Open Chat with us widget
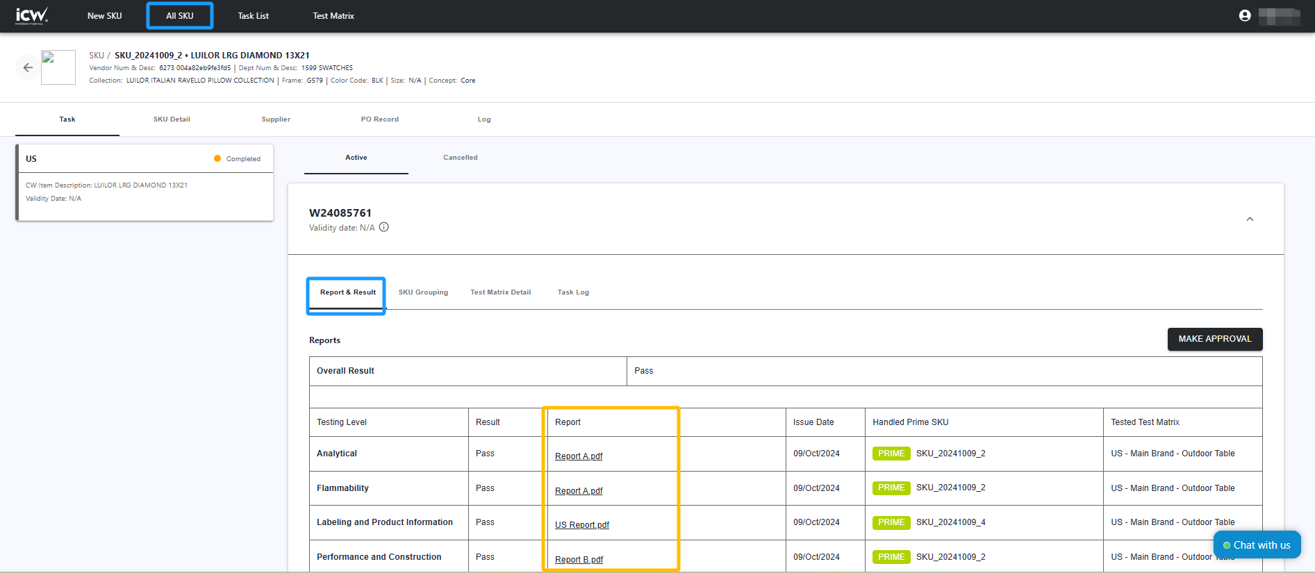The image size is (1315, 573). (1257, 545)
